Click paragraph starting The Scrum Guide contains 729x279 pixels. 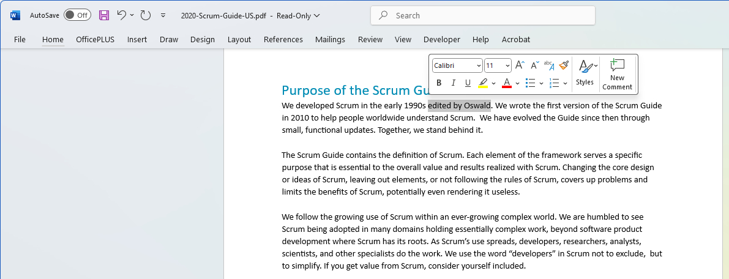point(468,173)
